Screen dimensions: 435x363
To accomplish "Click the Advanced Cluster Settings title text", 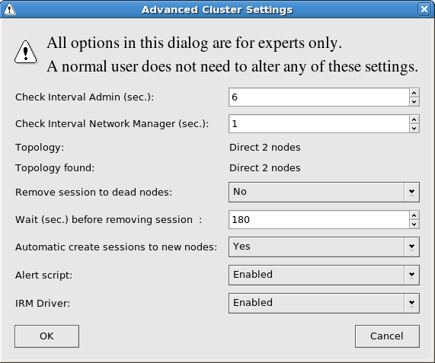I will tap(217, 10).
